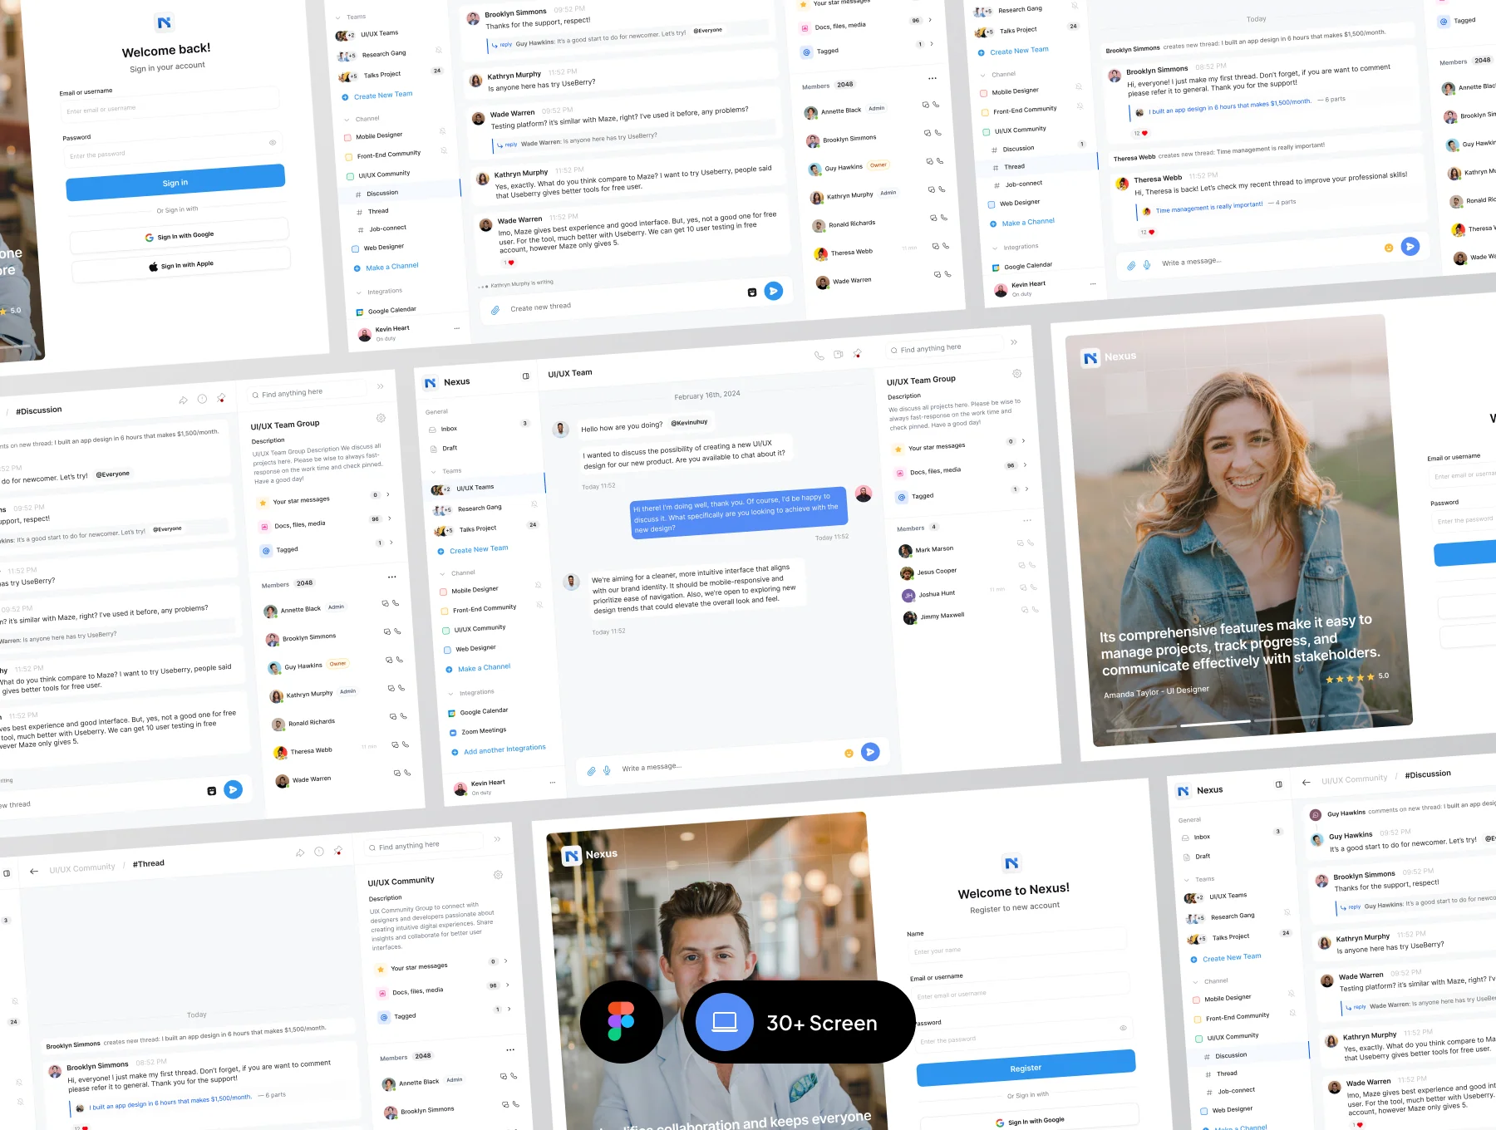This screenshot has width=1496, height=1130.
Task: Call Mark Marson via his phone icon
Action: pos(1031,543)
